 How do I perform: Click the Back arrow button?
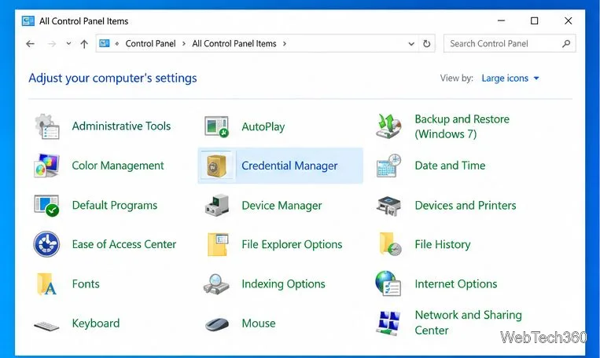(30, 44)
